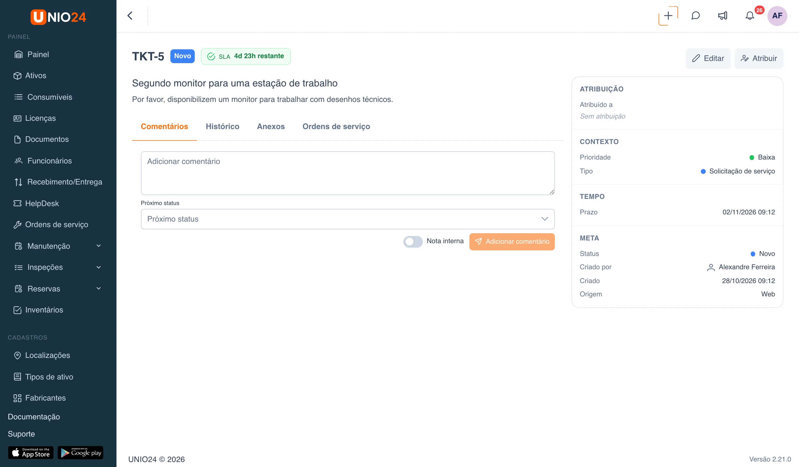This screenshot has height=467, width=799.
Task: Expand the Manutenção submenu chevron
Action: point(98,246)
